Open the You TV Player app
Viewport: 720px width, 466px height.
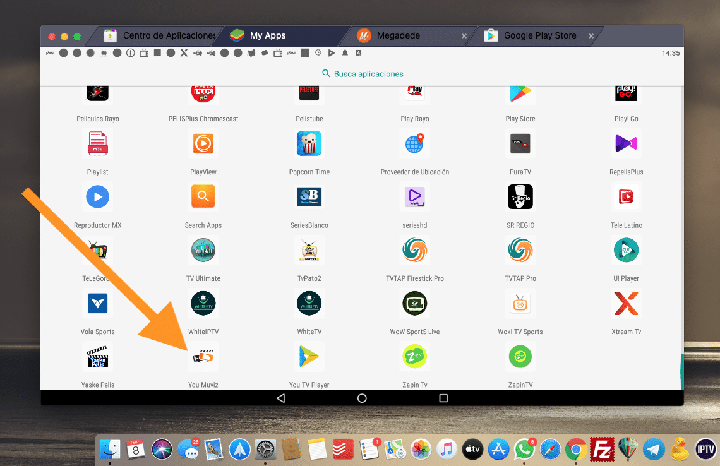[x=309, y=357]
